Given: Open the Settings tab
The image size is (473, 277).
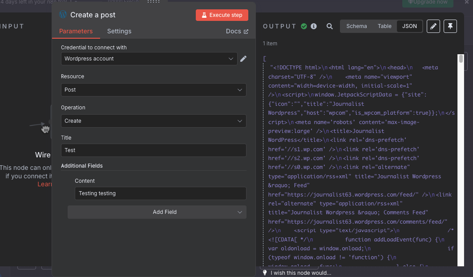Looking at the screenshot, I should click(119, 31).
